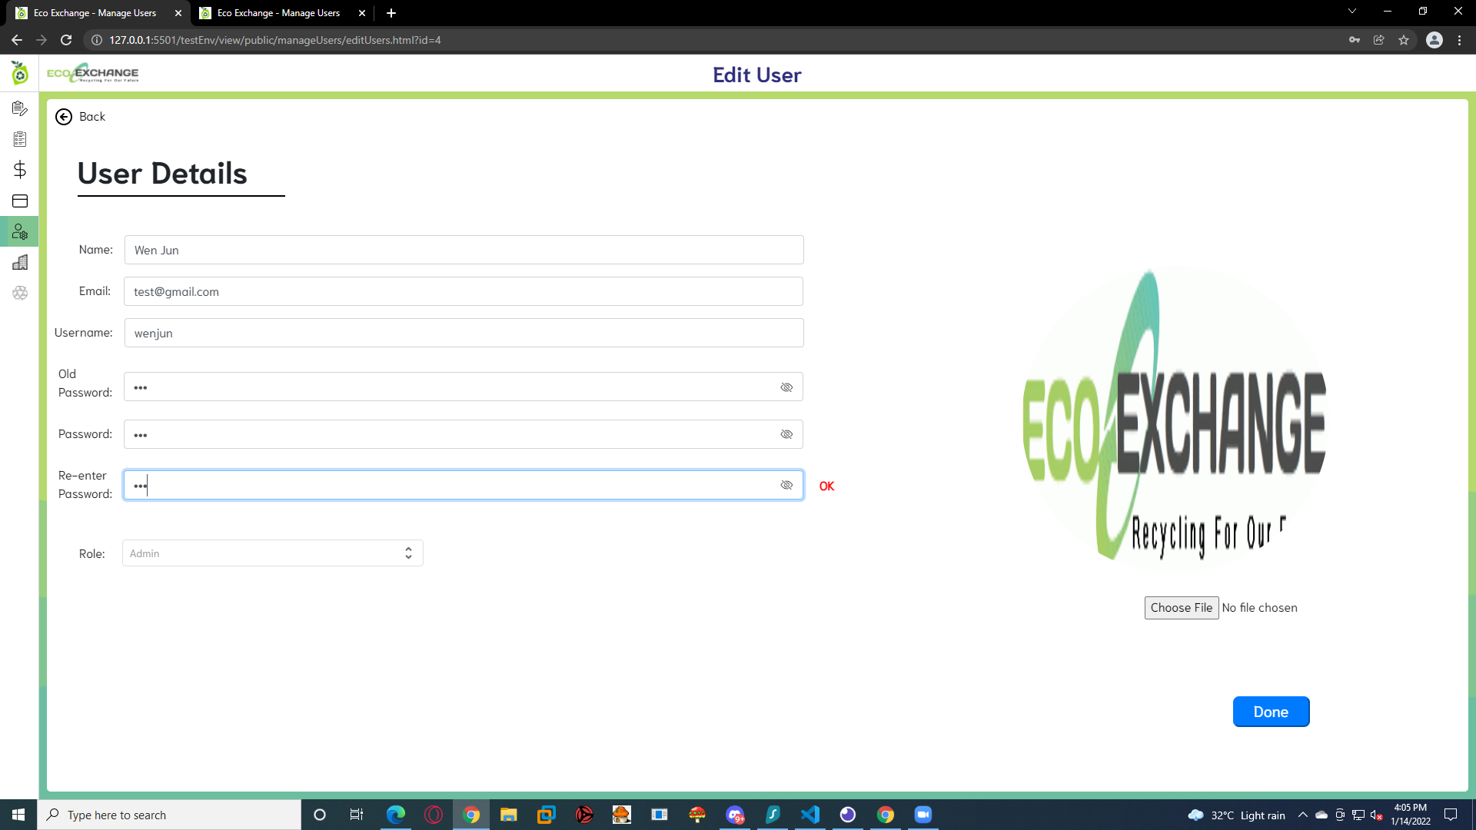The height and width of the screenshot is (830, 1476).
Task: Close the second Eco Exchange tab
Action: point(362,13)
